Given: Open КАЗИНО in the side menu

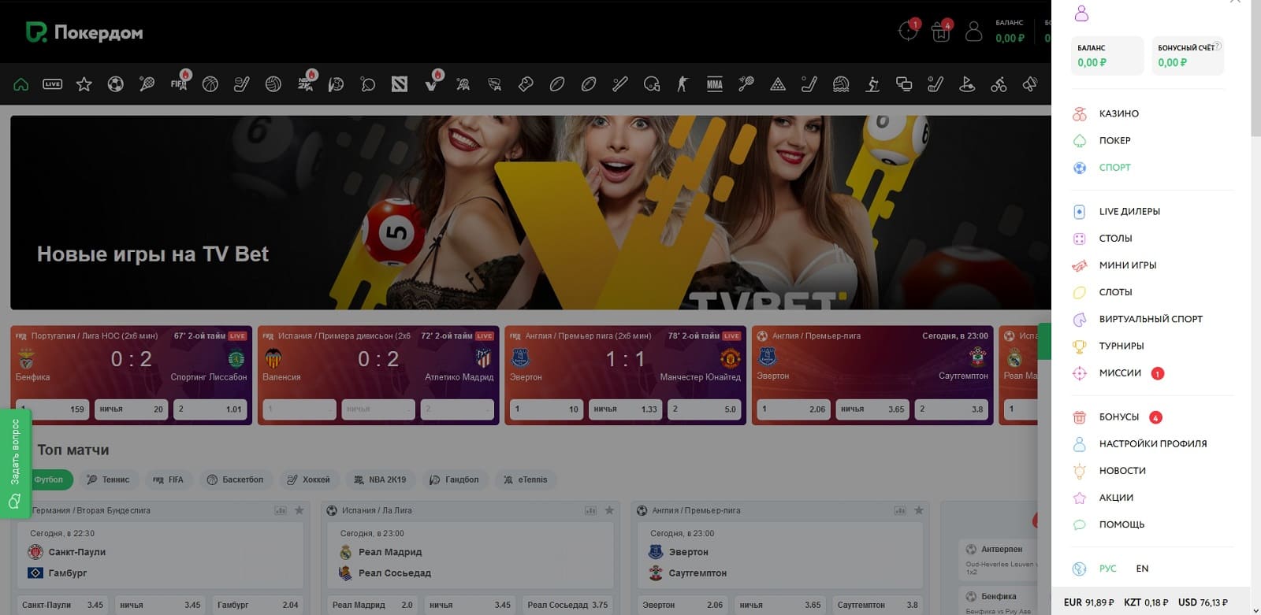Looking at the screenshot, I should click(1118, 113).
